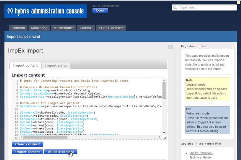Click the line 1 ImpEx comment
The width and height of the screenshot is (241, 160).
point(74,81)
